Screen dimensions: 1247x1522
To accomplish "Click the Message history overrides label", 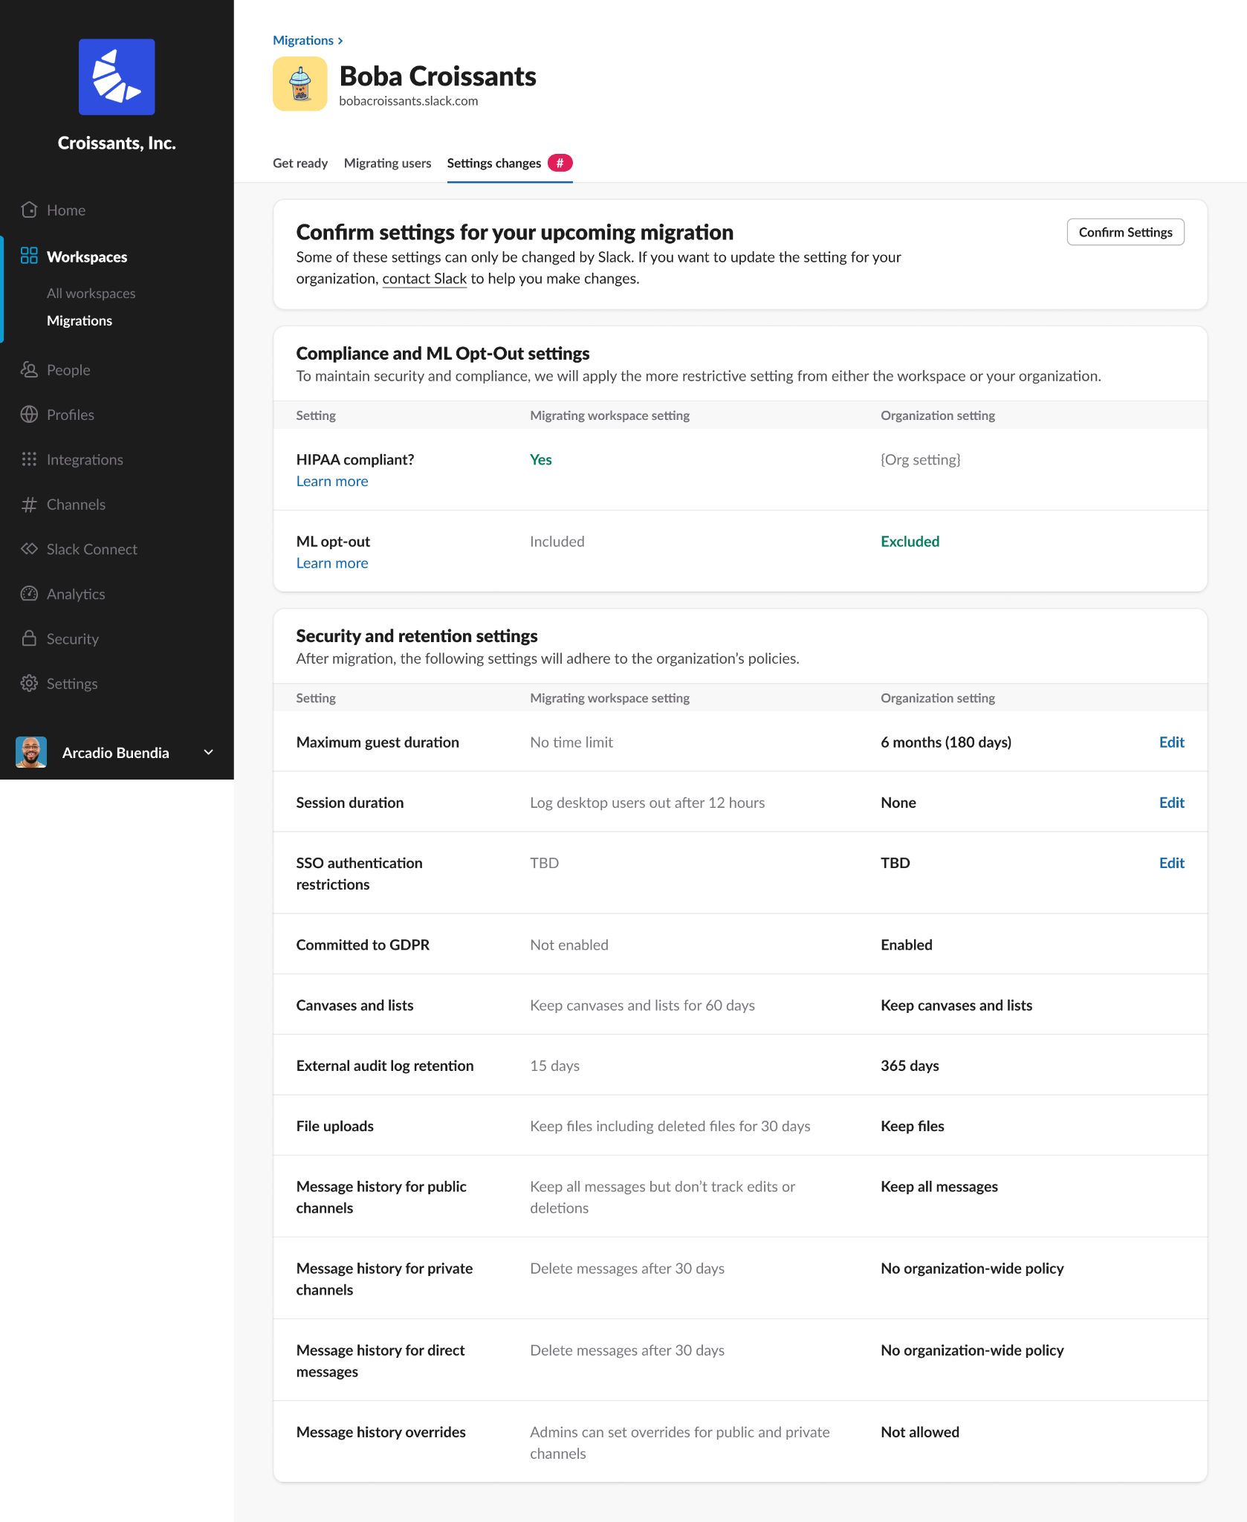I will 380,1432.
